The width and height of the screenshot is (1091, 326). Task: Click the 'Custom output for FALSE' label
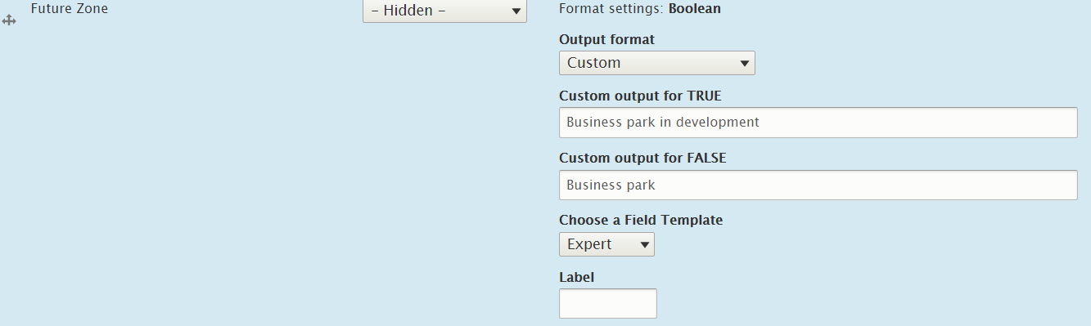[x=642, y=158]
